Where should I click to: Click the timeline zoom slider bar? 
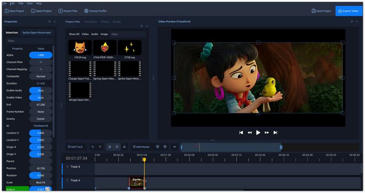point(231,147)
